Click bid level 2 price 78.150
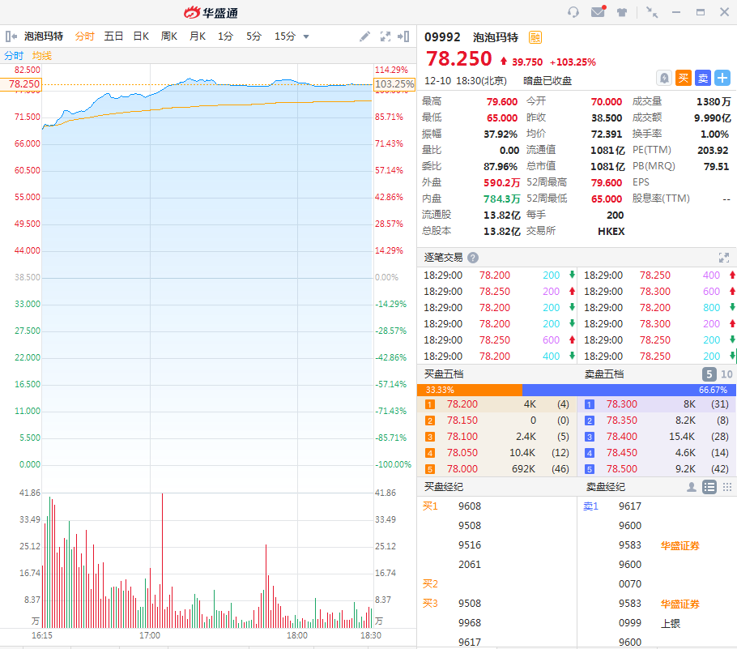 pyautogui.click(x=462, y=421)
